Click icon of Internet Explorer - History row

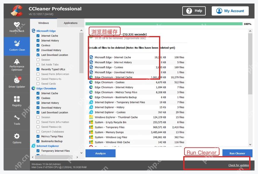91,107
